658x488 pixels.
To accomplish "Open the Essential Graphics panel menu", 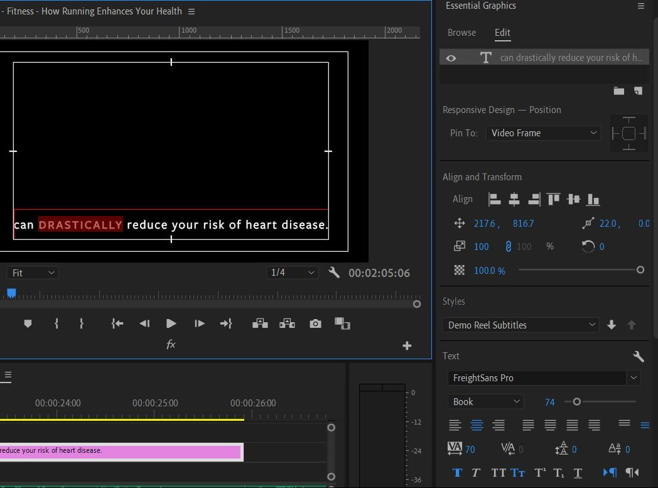I will click(641, 6).
